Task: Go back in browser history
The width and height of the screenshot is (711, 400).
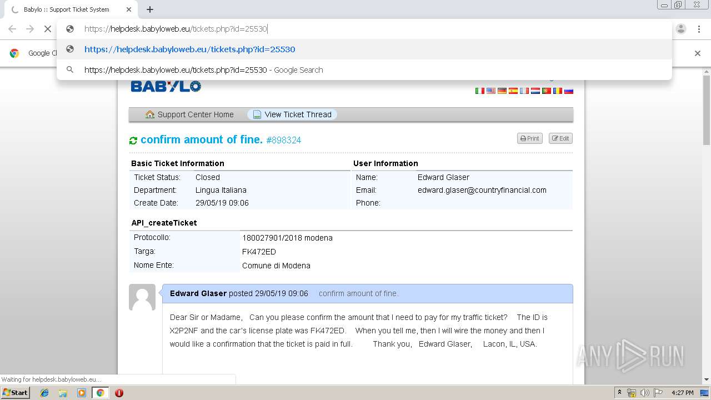Action: pyautogui.click(x=12, y=29)
